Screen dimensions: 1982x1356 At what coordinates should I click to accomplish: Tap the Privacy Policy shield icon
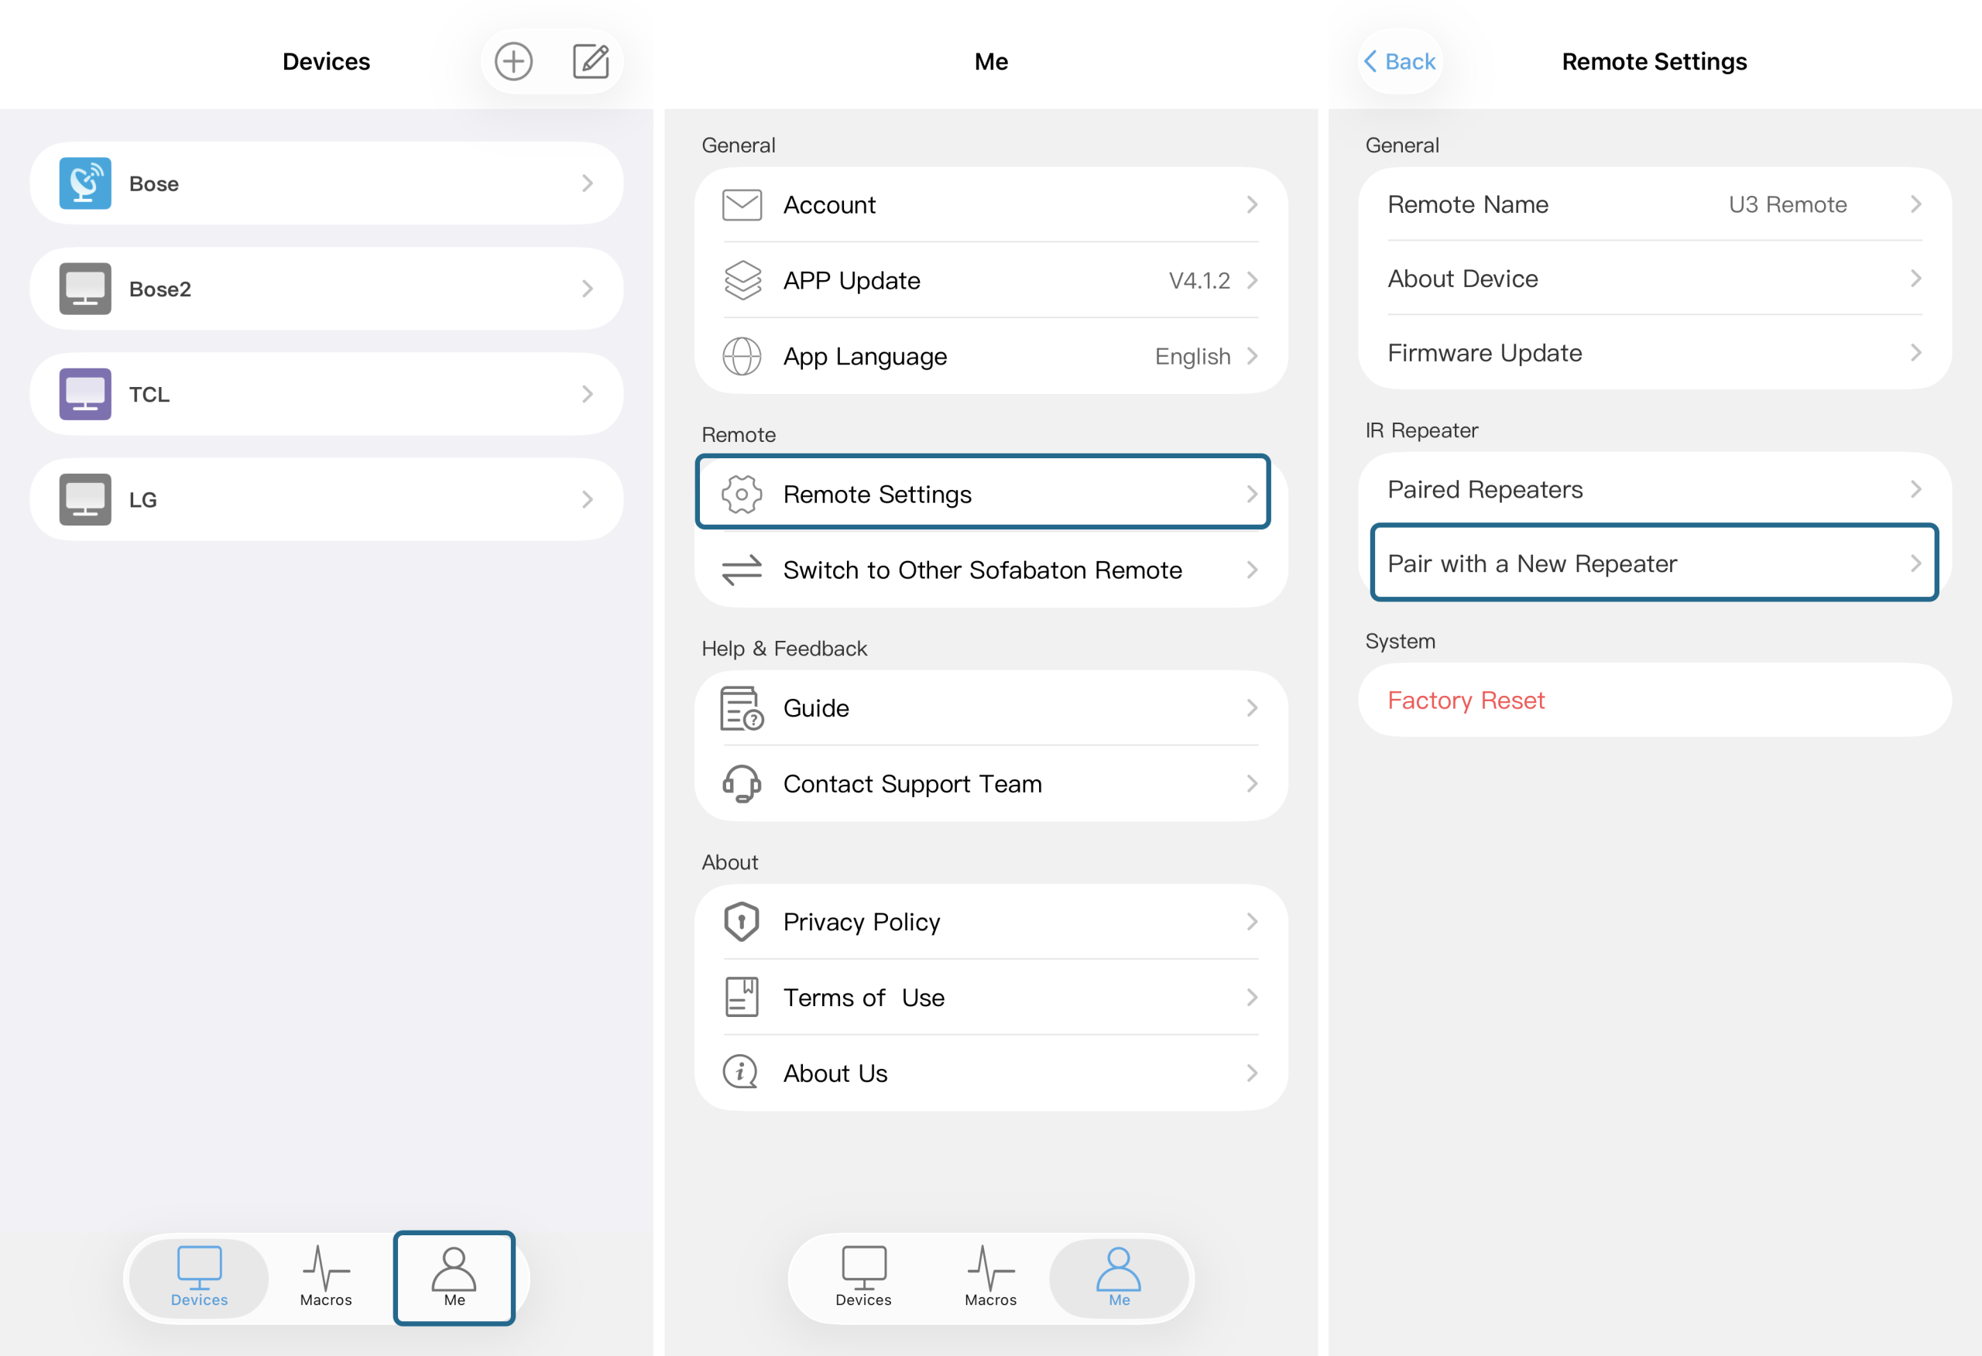click(x=742, y=922)
